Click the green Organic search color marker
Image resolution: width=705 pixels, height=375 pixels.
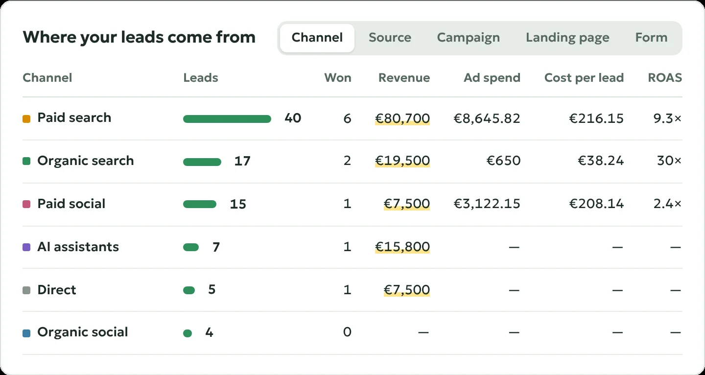pos(27,161)
